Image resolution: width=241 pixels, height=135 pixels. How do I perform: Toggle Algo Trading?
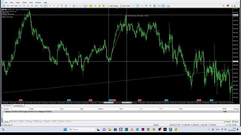click(x=113, y=6)
